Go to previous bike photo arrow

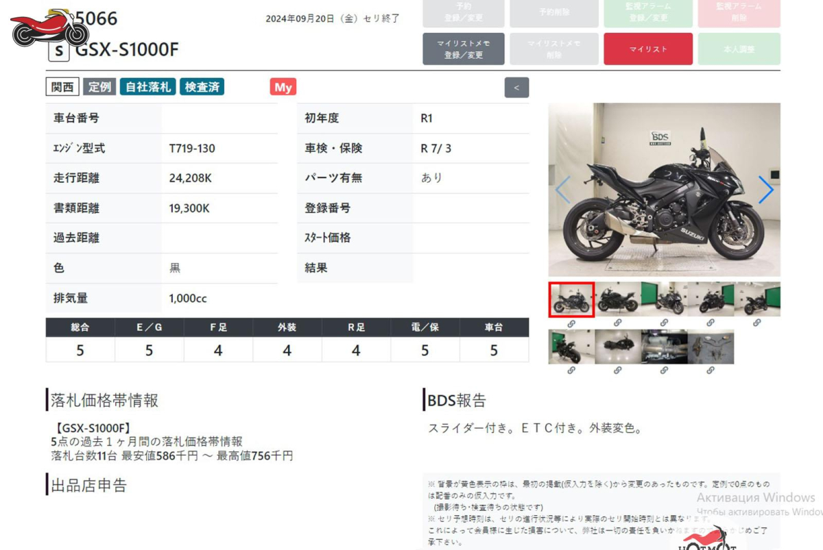coord(563,190)
